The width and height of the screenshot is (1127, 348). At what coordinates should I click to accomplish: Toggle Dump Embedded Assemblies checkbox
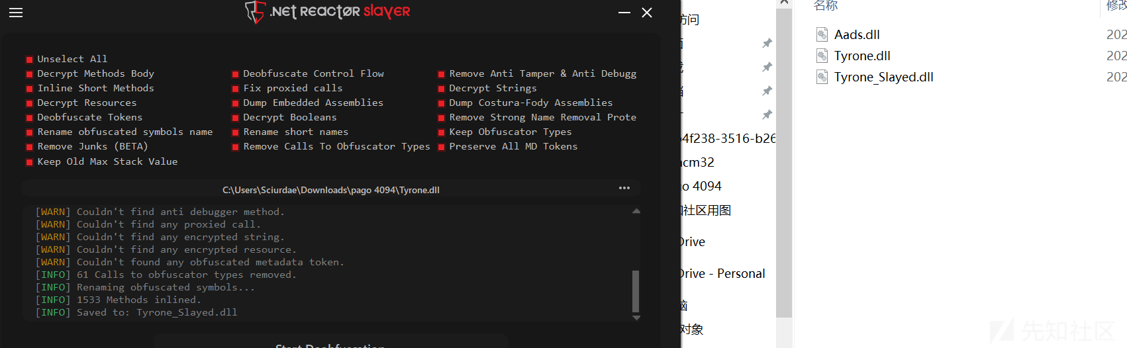(x=235, y=103)
